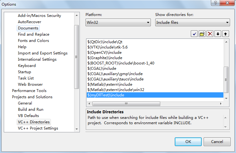236x153 pixels.
Task: Click directory list scroll down arrow
Action: tap(226, 99)
